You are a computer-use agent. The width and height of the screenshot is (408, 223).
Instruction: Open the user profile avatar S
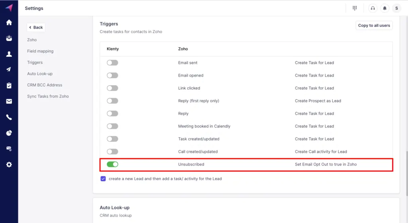point(396,8)
